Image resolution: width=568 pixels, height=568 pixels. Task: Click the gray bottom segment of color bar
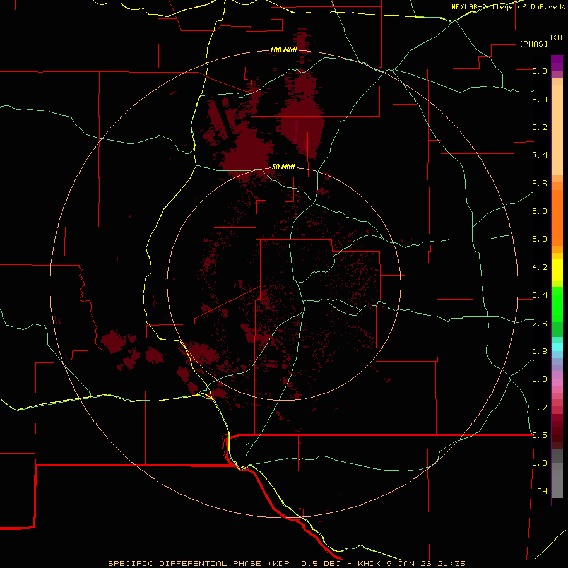coord(557,483)
